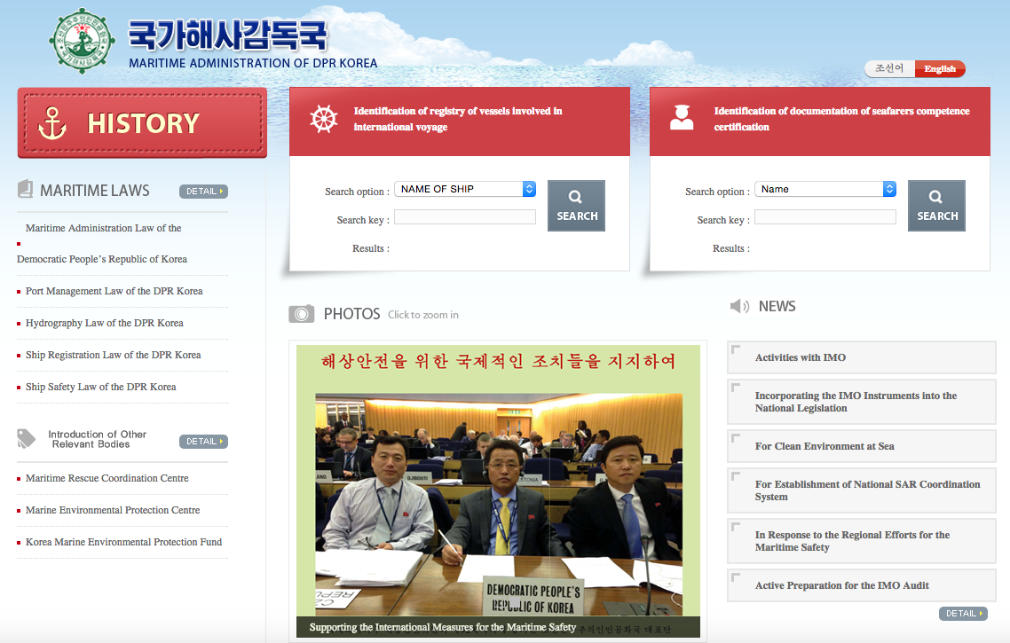The image size is (1010, 643).
Task: Open the NAME OF SHIP search option dropdown
Action: click(465, 189)
